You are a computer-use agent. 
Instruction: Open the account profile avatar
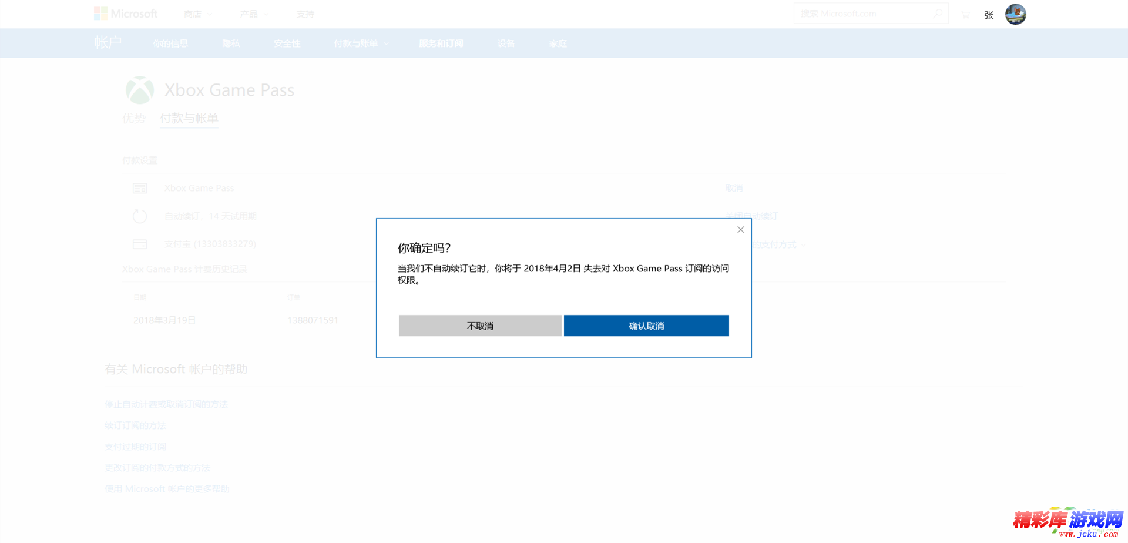(1015, 14)
